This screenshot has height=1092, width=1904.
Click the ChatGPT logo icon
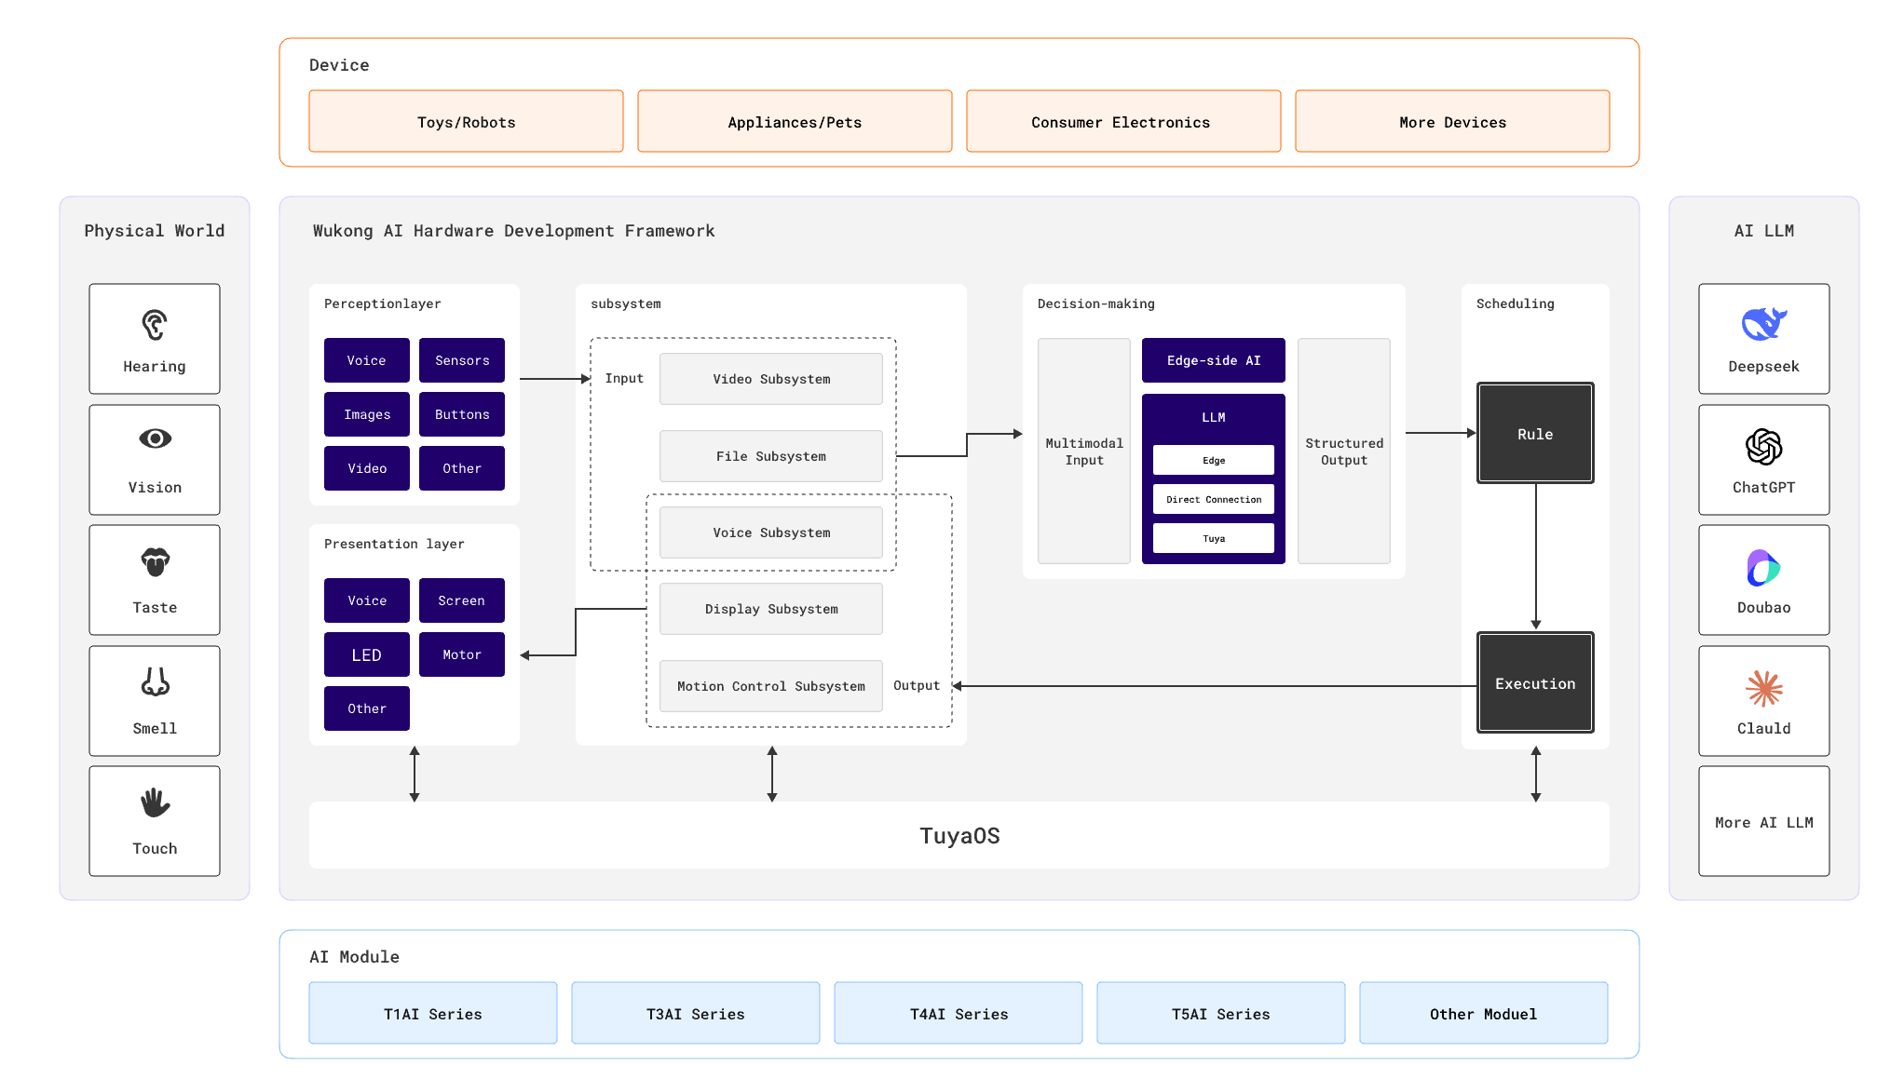[1763, 447]
